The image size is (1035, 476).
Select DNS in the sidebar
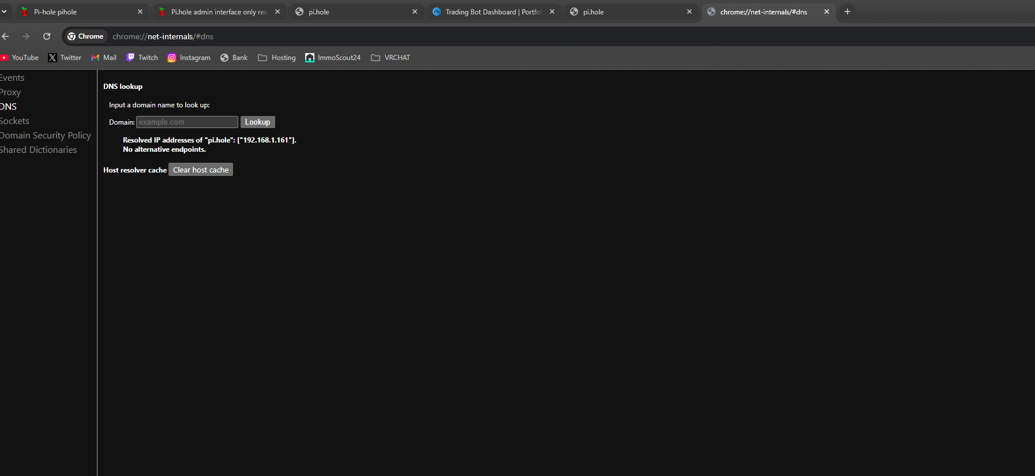9,107
